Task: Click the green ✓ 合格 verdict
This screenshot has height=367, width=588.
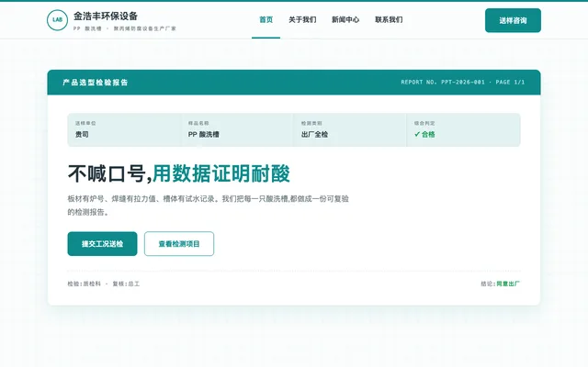Action: point(424,135)
